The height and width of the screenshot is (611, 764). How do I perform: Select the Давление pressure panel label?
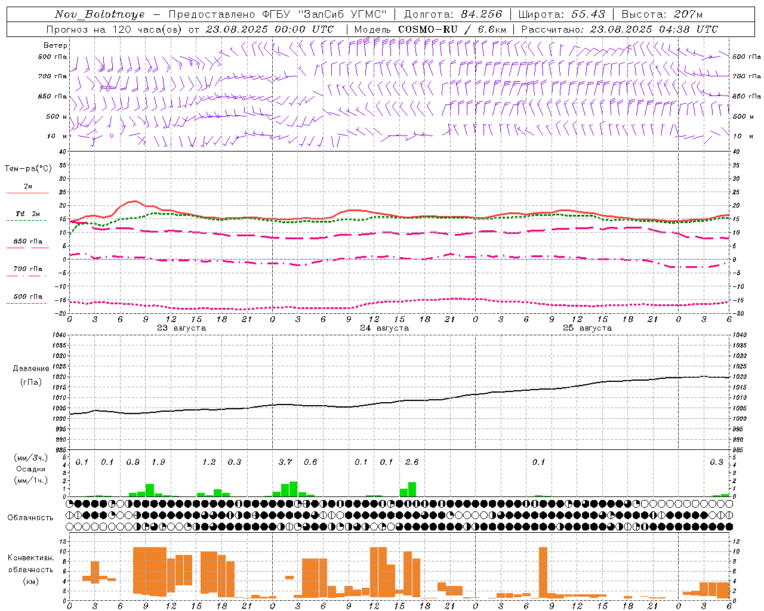[31, 369]
